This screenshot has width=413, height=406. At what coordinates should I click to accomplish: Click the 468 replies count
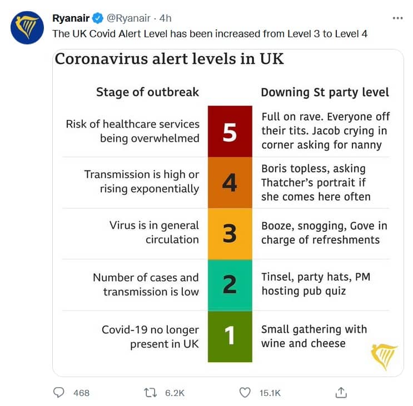click(x=81, y=393)
